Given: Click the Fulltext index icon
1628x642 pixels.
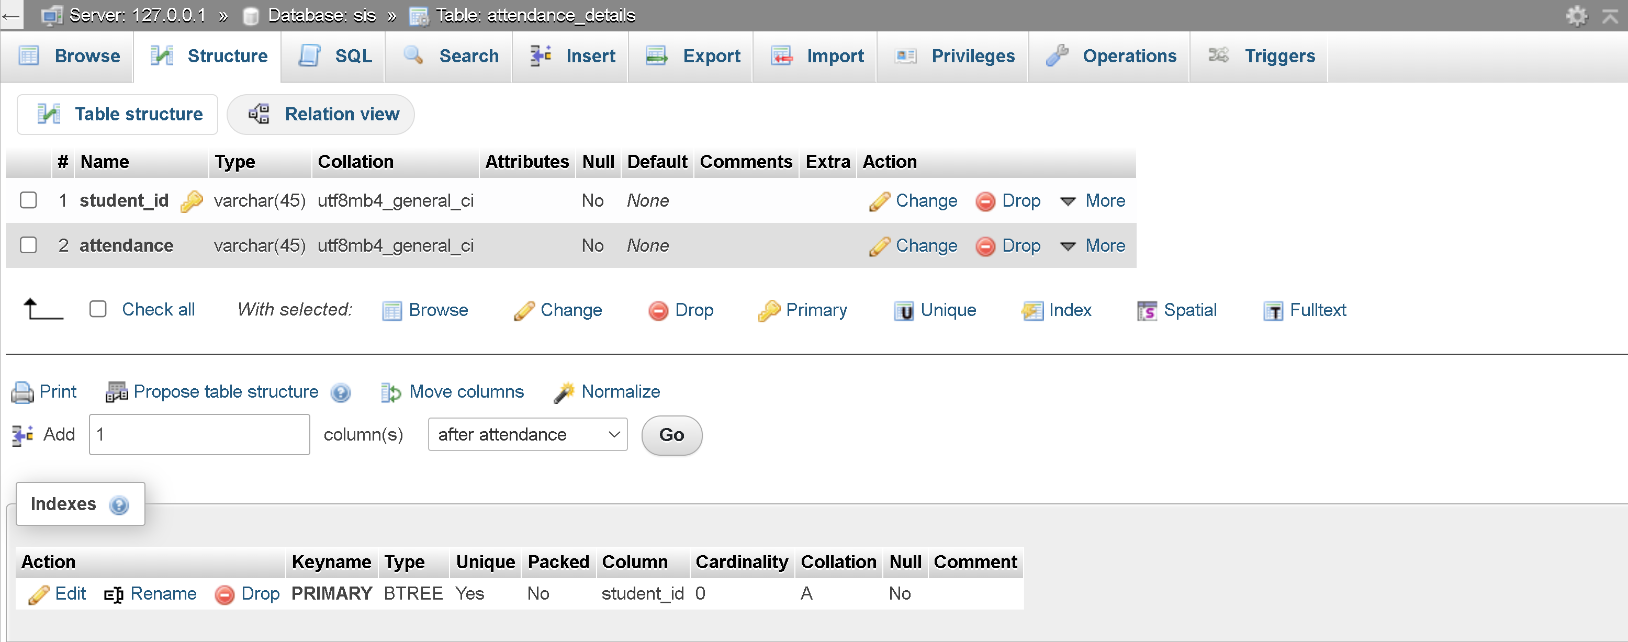Looking at the screenshot, I should (1273, 311).
